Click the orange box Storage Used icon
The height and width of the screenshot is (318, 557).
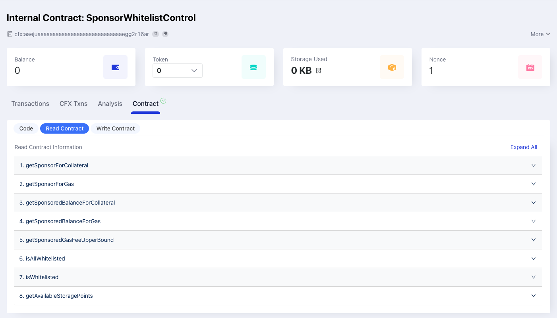[392, 67]
